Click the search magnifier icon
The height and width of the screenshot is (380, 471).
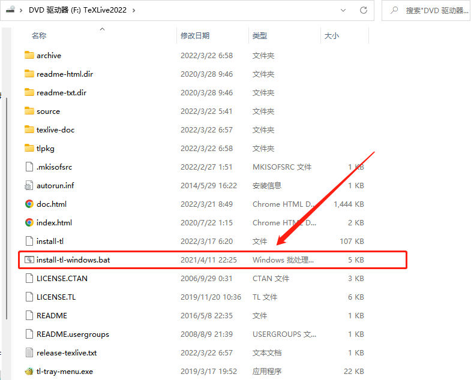click(394, 11)
